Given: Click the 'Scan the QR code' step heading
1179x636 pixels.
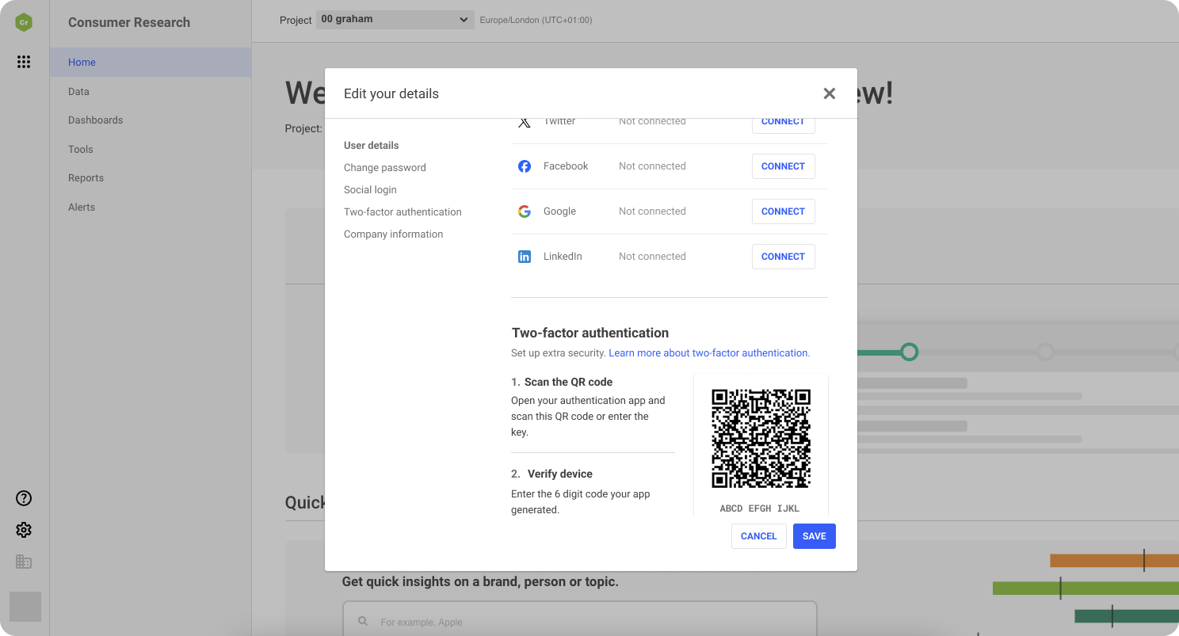Looking at the screenshot, I should (x=568, y=382).
